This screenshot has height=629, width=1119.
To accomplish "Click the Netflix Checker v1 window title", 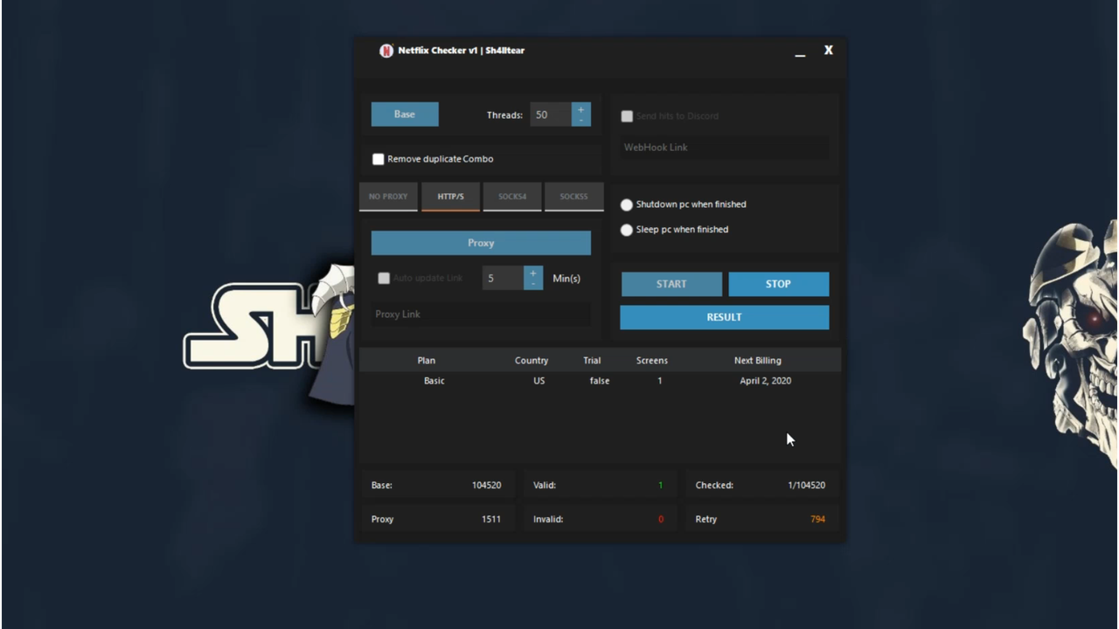I will (x=462, y=51).
